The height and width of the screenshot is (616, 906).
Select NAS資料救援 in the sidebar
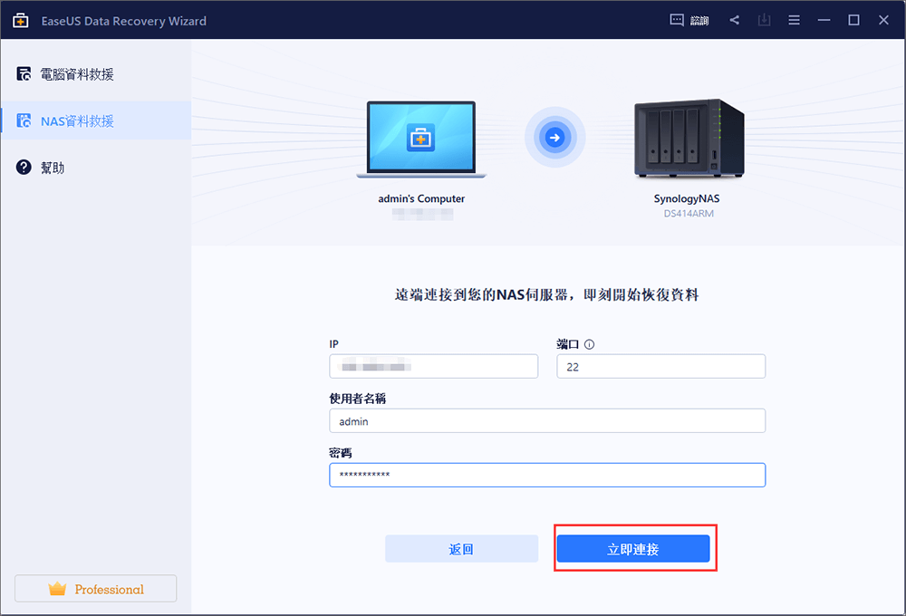click(x=95, y=120)
